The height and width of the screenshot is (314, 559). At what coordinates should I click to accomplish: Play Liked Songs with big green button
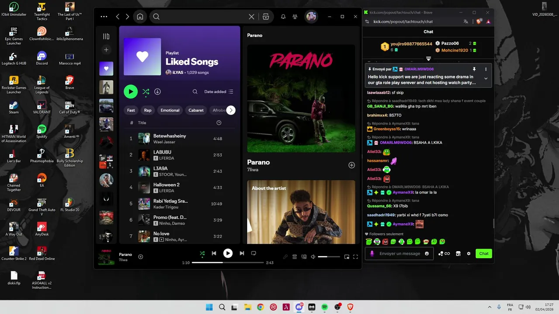click(131, 92)
